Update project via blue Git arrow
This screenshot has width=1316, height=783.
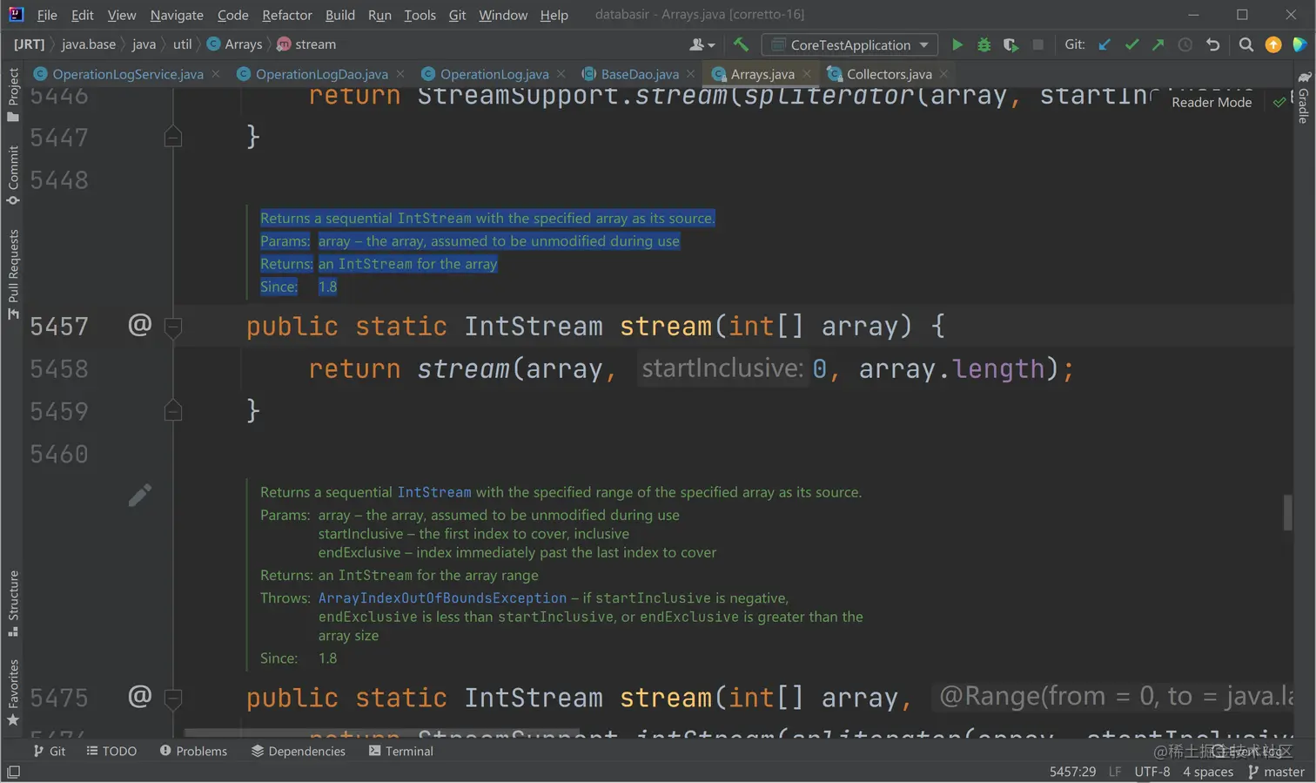(1104, 44)
